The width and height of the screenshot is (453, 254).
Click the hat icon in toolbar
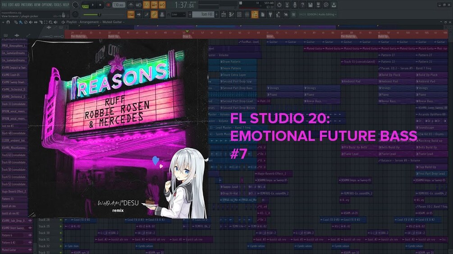(162, 14)
